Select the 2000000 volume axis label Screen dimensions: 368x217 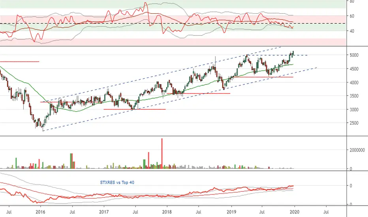[357, 150]
